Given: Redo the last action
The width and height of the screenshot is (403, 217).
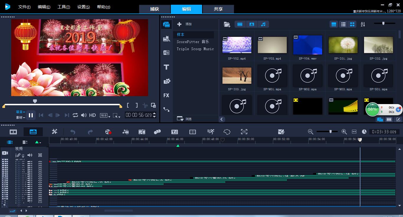Looking at the screenshot, I should (x=90, y=132).
